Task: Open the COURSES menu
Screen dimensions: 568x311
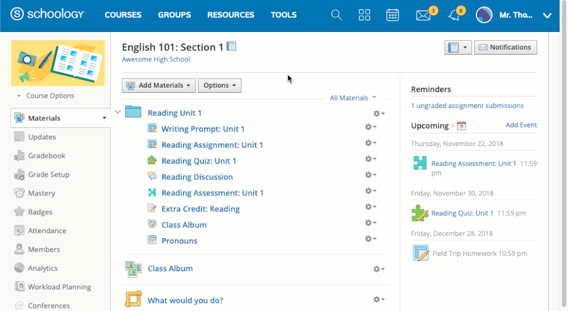Action: click(x=123, y=15)
